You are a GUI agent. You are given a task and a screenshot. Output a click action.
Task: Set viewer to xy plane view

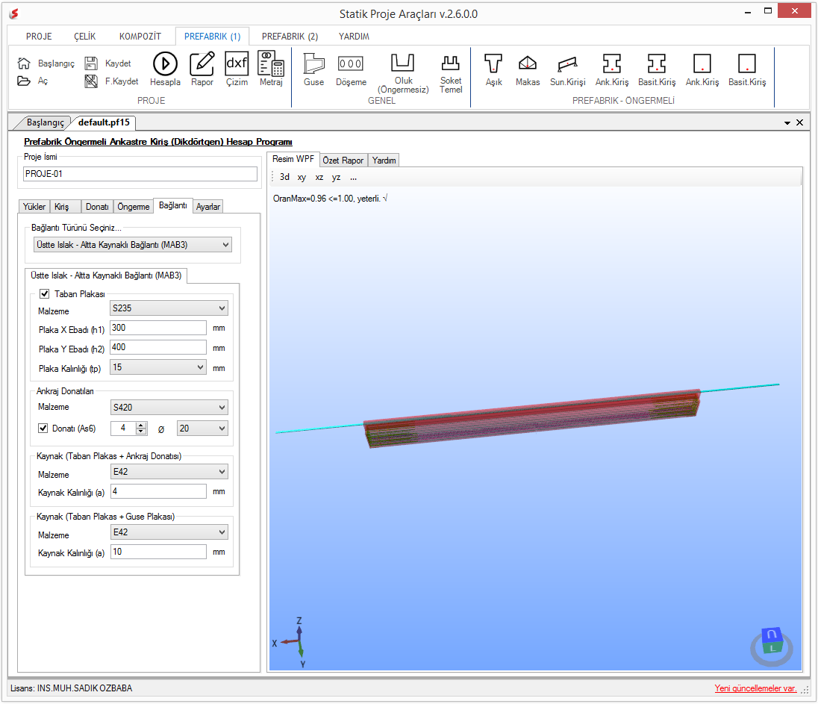[302, 178]
